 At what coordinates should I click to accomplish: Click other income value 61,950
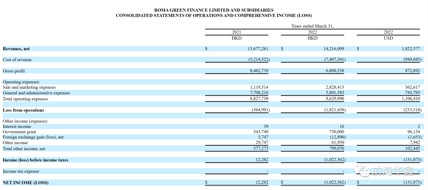(x=338, y=142)
